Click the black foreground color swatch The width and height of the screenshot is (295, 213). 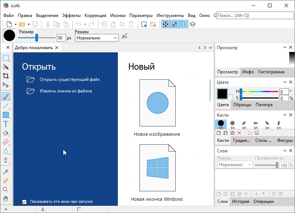[222, 94]
